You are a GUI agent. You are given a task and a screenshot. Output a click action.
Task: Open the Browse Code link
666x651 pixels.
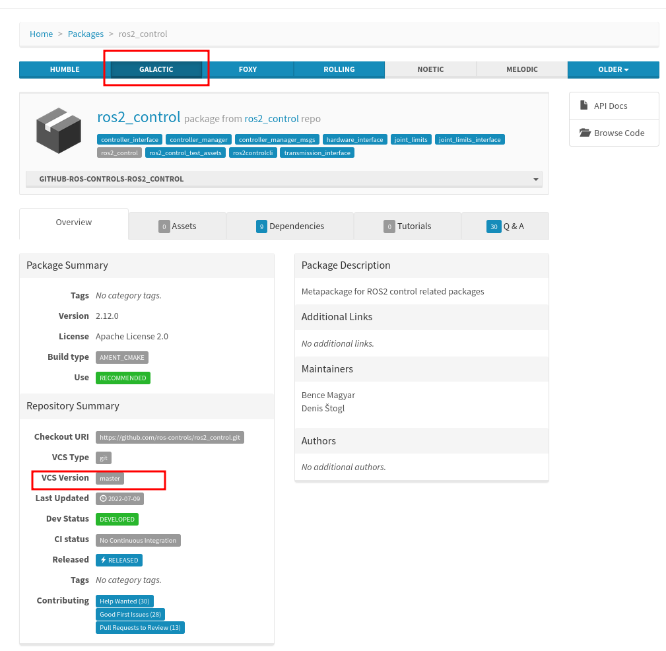coord(614,133)
